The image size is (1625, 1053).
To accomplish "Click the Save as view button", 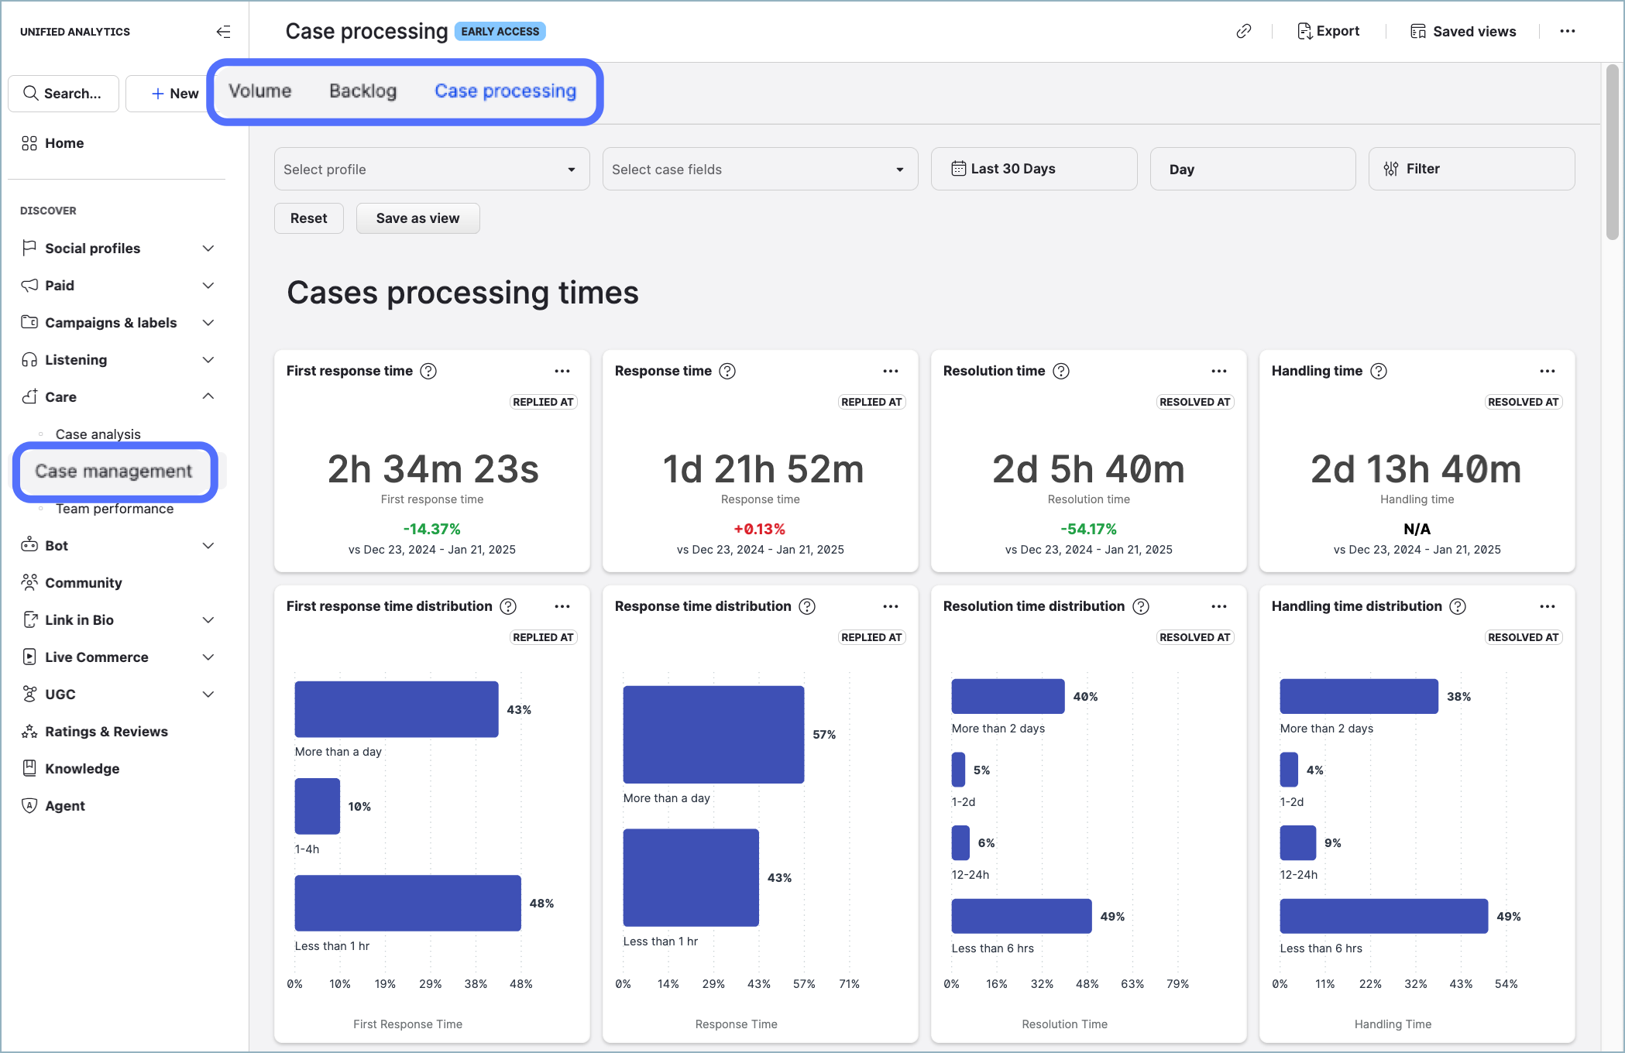I will (417, 218).
